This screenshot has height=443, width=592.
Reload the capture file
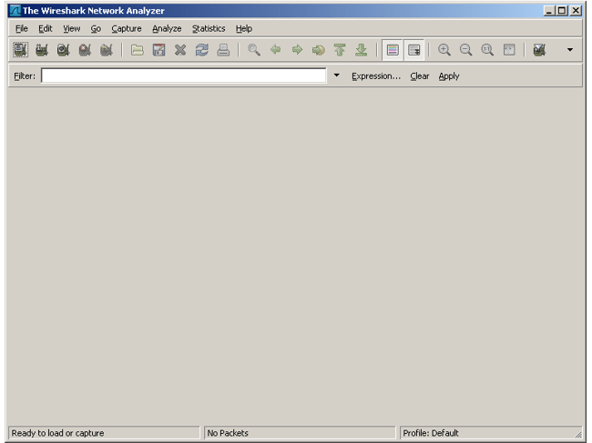coord(201,50)
